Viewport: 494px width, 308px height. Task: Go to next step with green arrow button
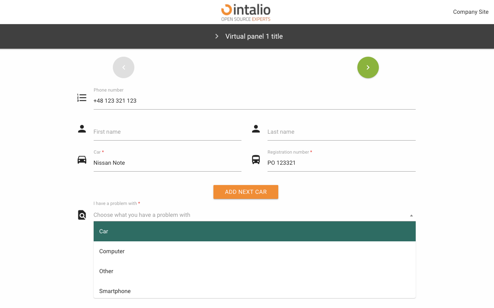368,67
